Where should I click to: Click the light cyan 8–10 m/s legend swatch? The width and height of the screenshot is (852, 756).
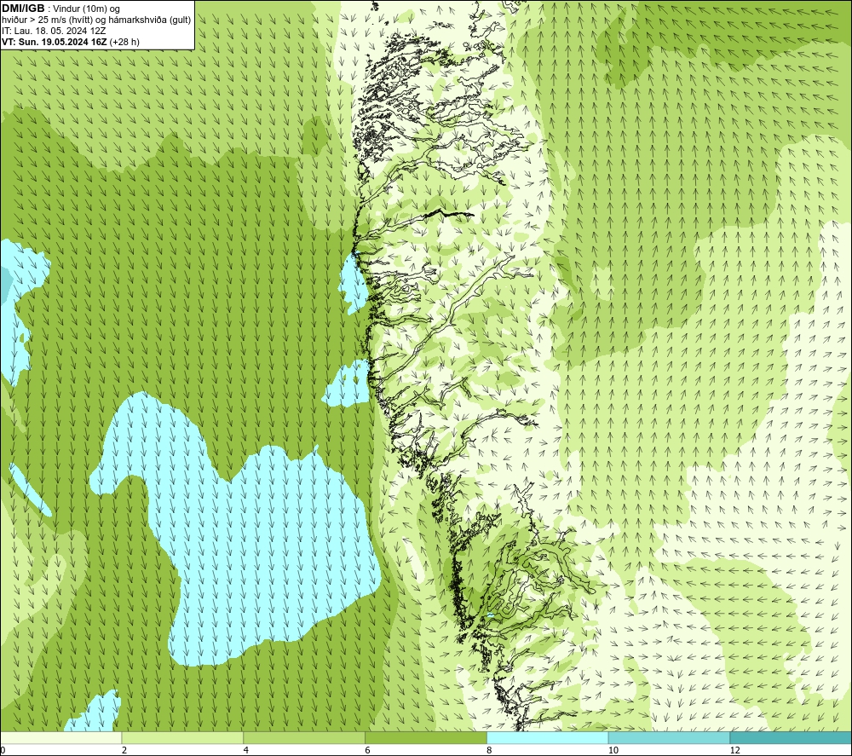click(x=548, y=737)
